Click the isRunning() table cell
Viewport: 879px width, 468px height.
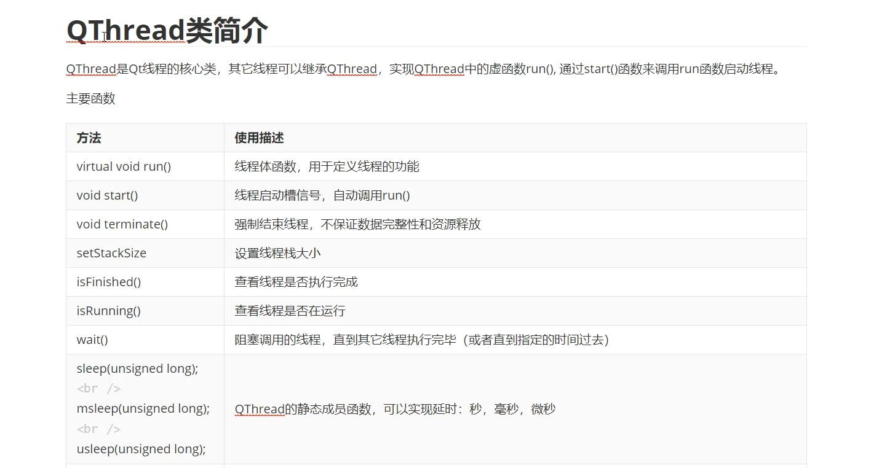pos(108,310)
